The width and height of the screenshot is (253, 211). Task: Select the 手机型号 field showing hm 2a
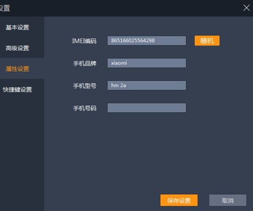(x=147, y=85)
